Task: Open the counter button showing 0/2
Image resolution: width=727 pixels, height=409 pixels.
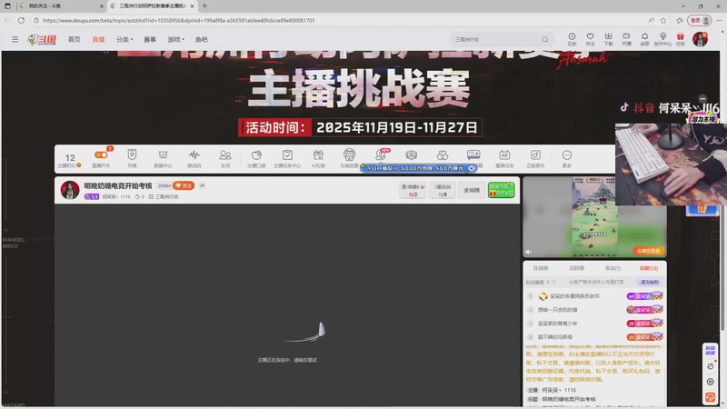Action: (x=413, y=190)
